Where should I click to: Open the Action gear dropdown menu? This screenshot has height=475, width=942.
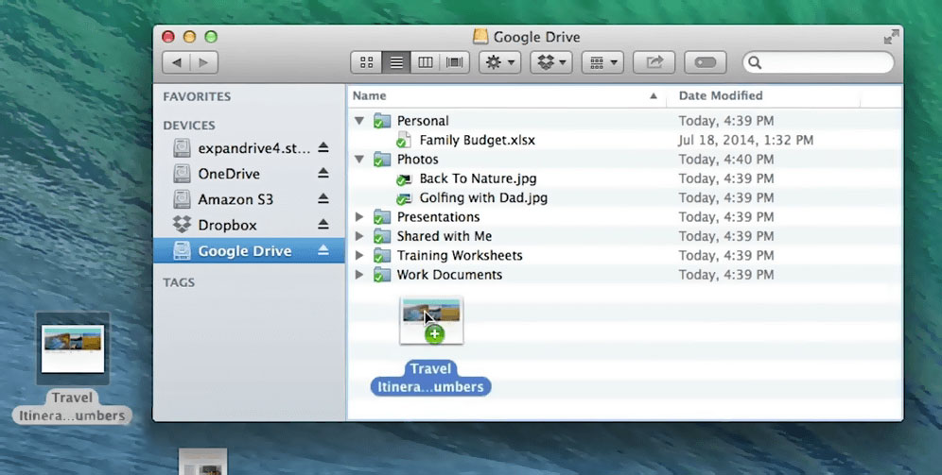coord(500,62)
